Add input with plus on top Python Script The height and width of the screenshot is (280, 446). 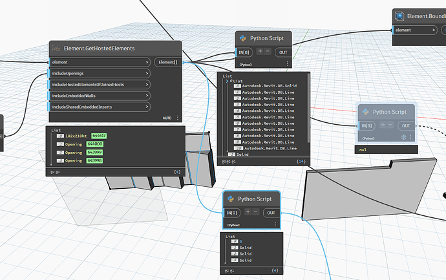pos(260,51)
